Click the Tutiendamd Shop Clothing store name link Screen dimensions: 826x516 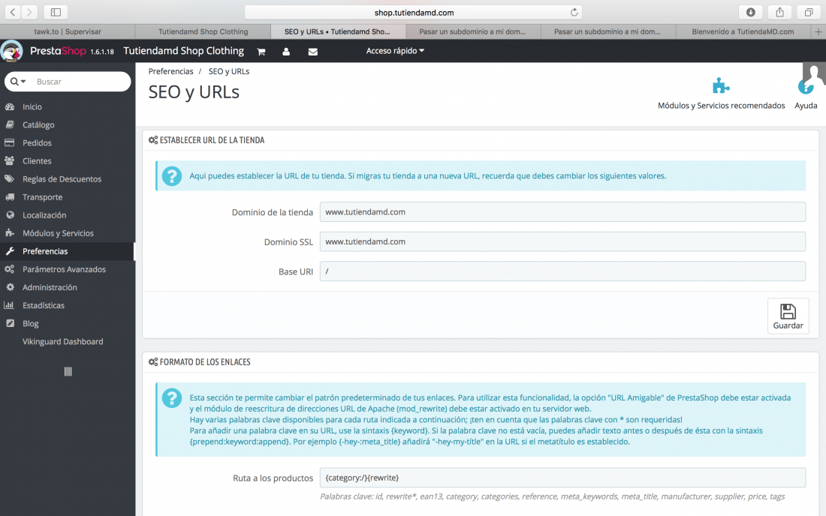pos(183,51)
